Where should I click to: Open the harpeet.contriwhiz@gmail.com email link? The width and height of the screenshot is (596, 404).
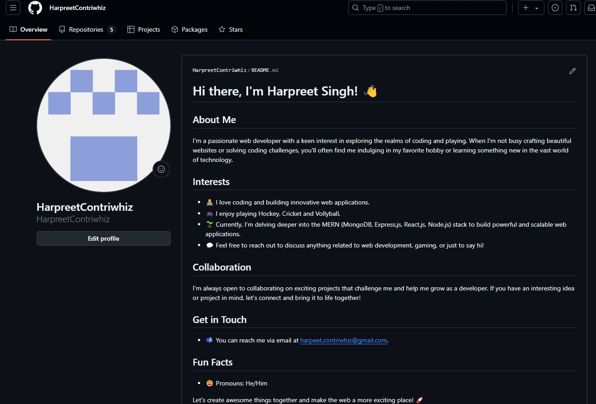pos(343,340)
